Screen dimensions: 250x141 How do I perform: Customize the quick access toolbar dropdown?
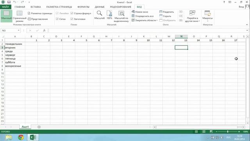(x=29, y=2)
